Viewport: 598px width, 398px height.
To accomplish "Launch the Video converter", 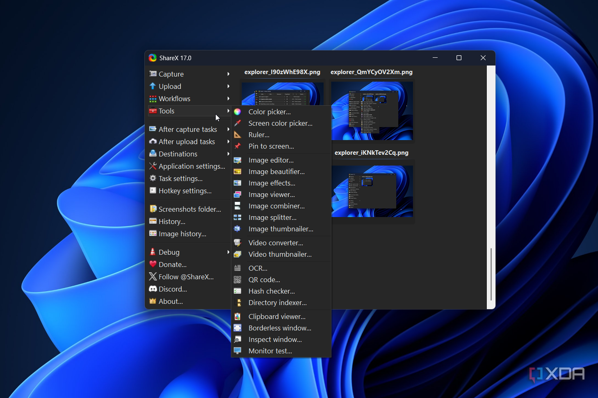I will pyautogui.click(x=276, y=242).
